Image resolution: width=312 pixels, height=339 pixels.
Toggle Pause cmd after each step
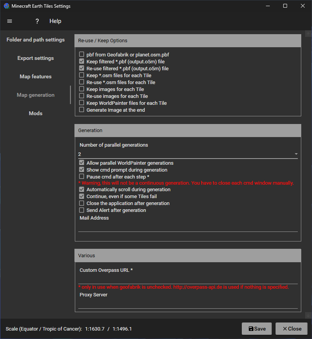pyautogui.click(x=81, y=177)
